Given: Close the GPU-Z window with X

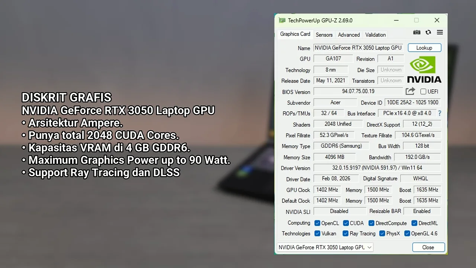Looking at the screenshot, I should point(437,20).
